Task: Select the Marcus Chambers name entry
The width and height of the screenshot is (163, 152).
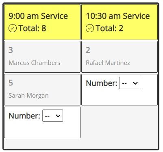Action: pyautogui.click(x=35, y=63)
